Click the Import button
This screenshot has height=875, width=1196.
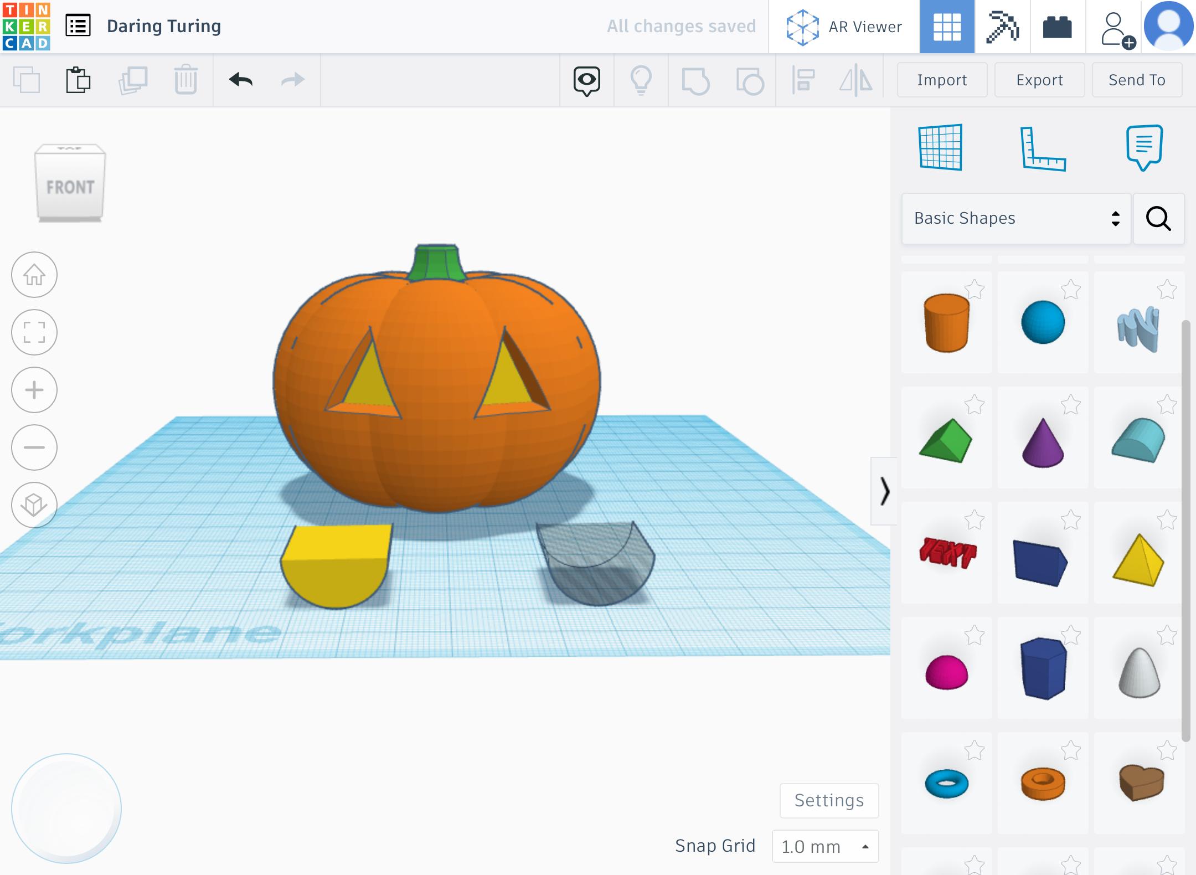pyautogui.click(x=941, y=80)
